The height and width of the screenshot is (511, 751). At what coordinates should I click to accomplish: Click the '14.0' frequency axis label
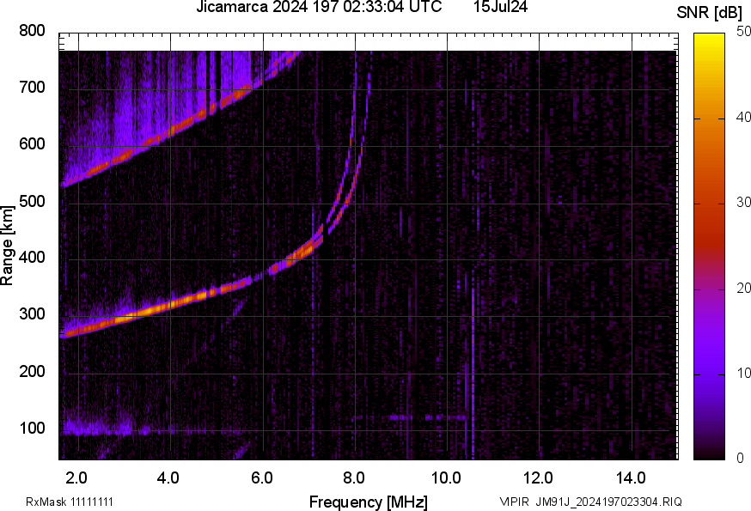click(x=631, y=478)
